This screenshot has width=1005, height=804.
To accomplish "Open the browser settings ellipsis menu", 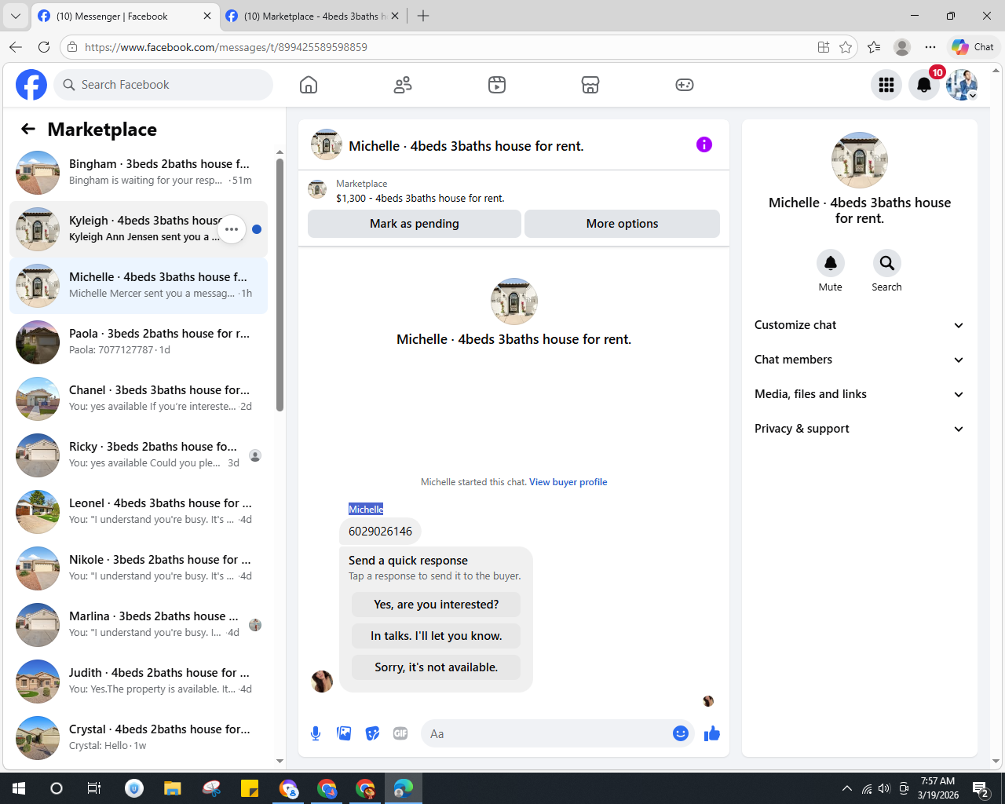I will tap(930, 47).
